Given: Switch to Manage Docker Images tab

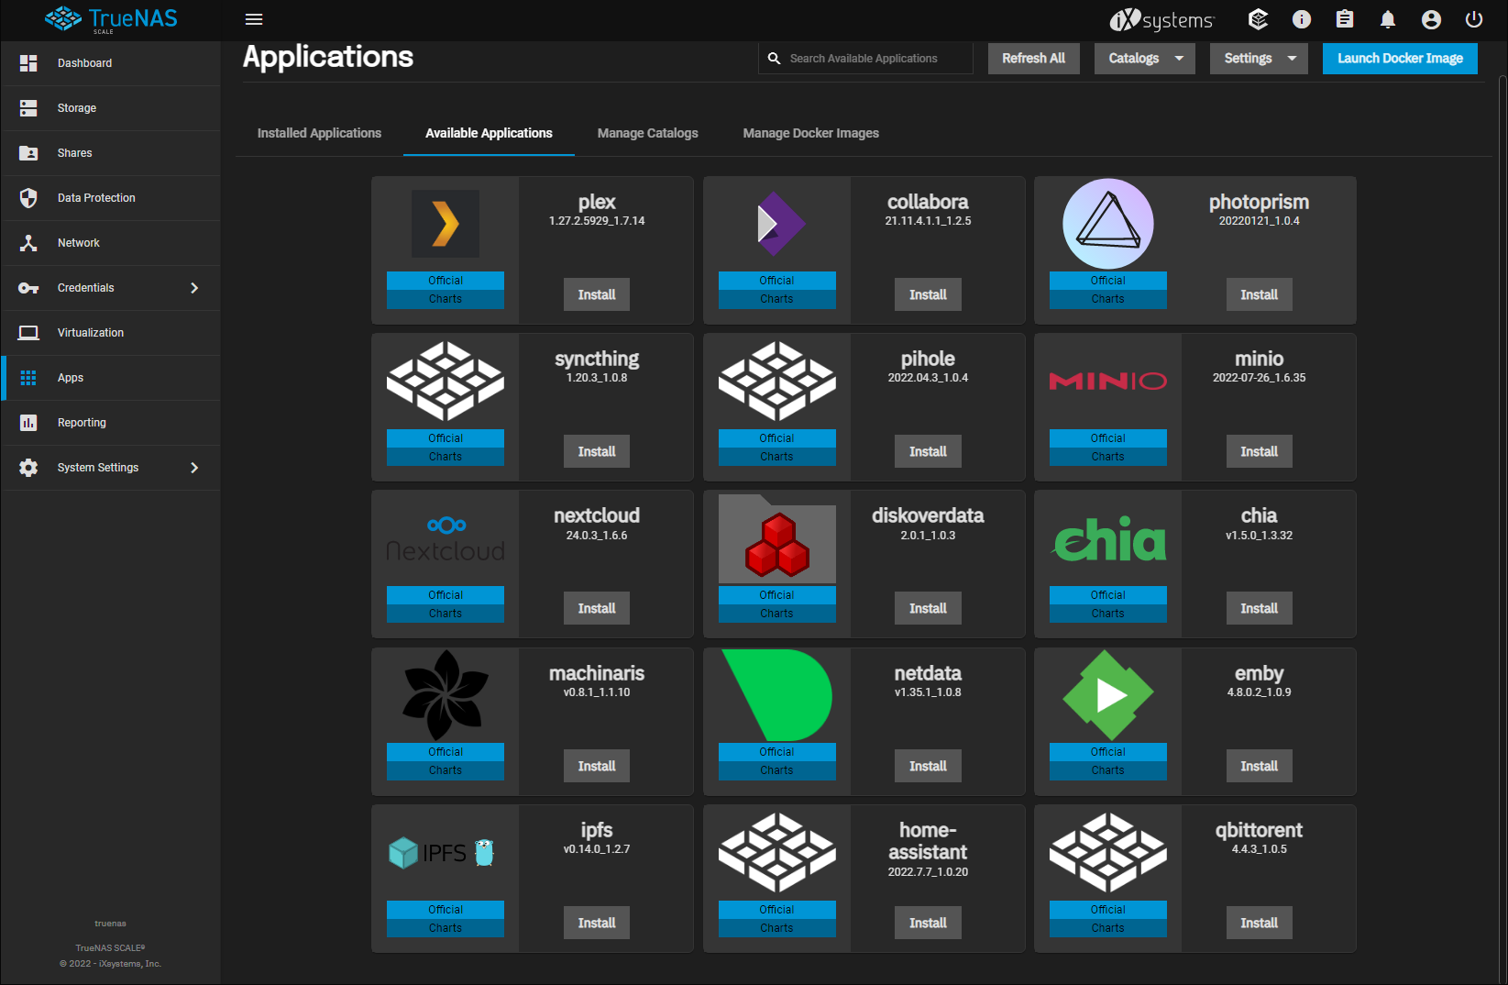Looking at the screenshot, I should (810, 133).
